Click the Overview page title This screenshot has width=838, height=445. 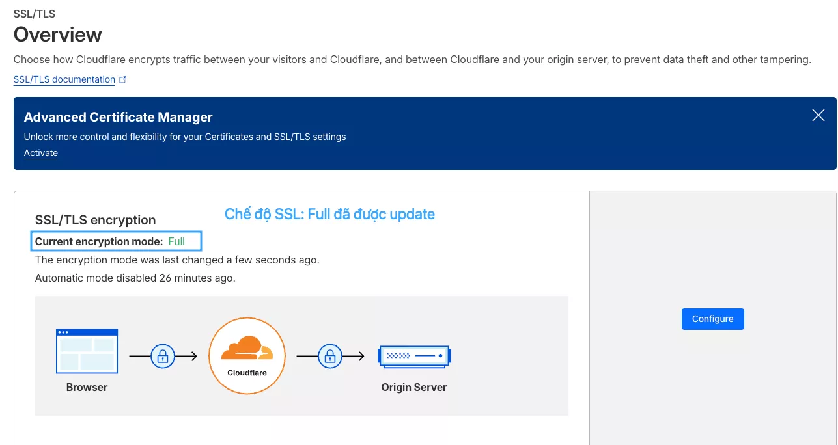tap(57, 34)
